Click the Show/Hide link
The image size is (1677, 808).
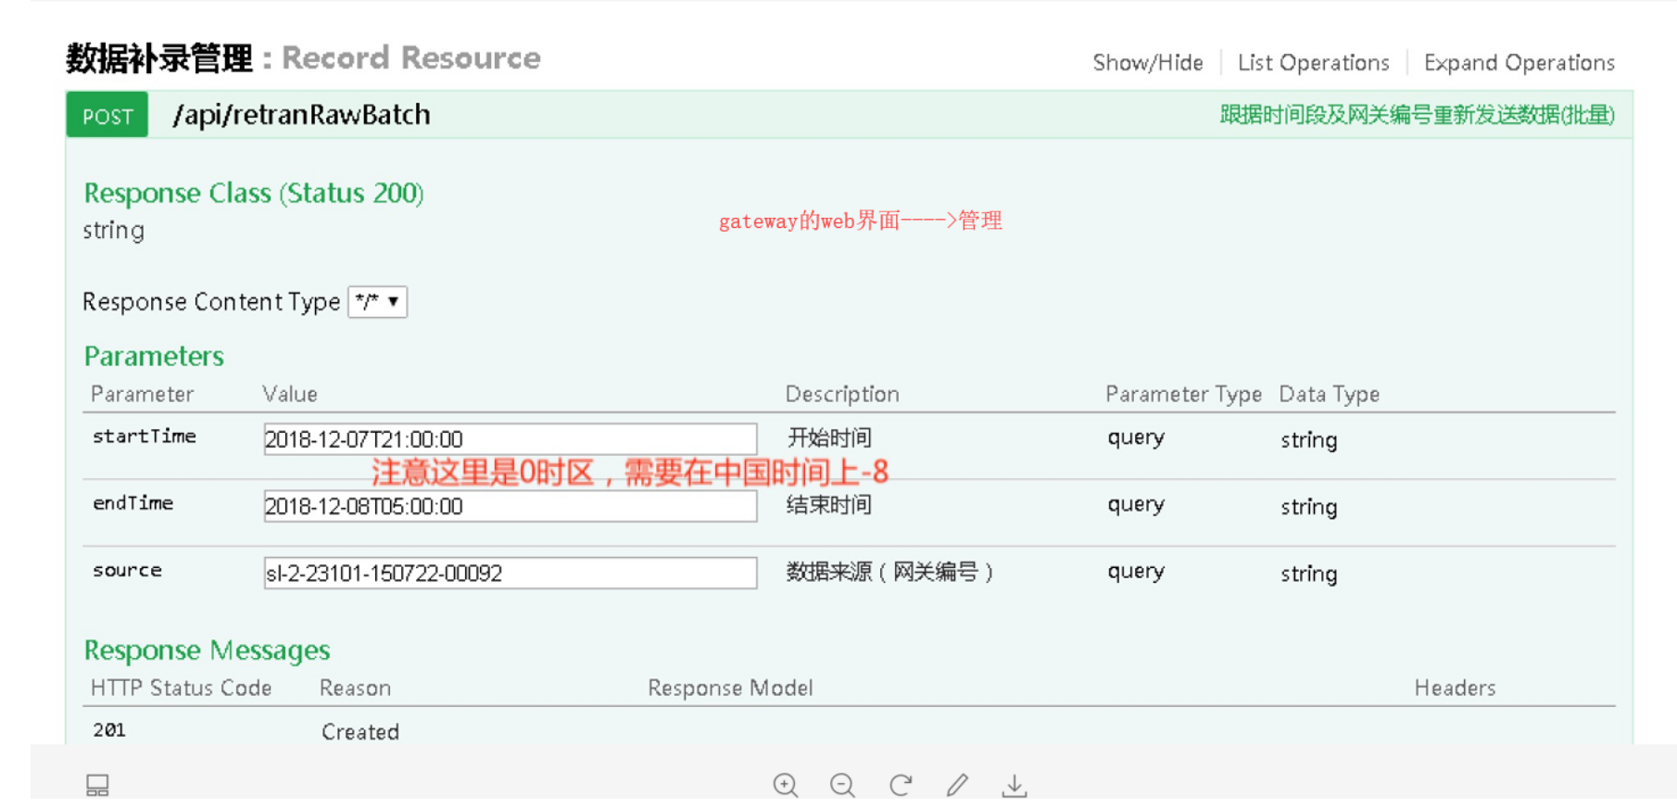pos(1147,63)
